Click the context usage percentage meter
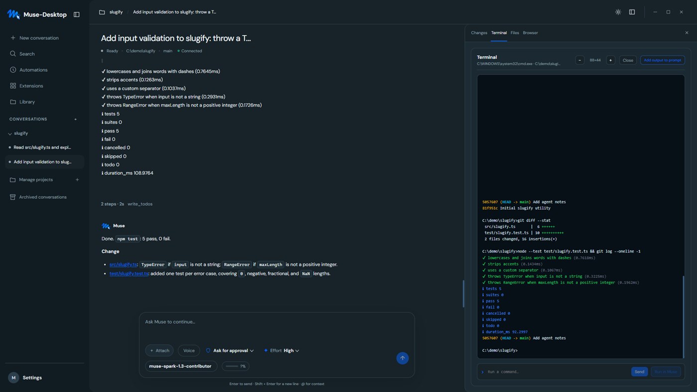 pos(236,366)
